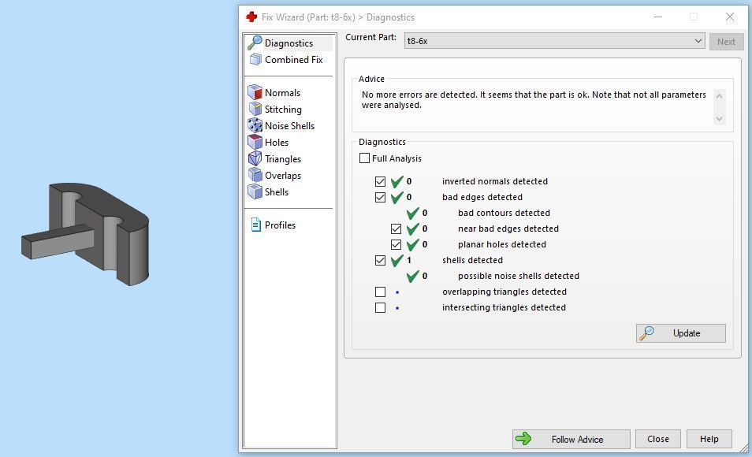The image size is (752, 457).
Task: Click the Overlaps cube icon
Action: coord(255,175)
